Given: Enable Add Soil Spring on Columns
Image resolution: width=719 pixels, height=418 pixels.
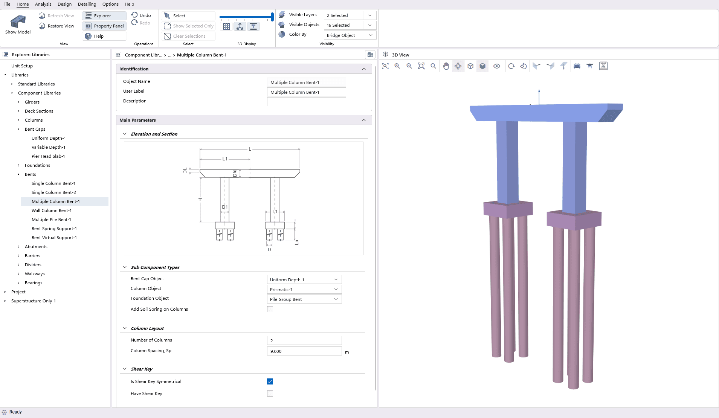Looking at the screenshot, I should pos(270,309).
